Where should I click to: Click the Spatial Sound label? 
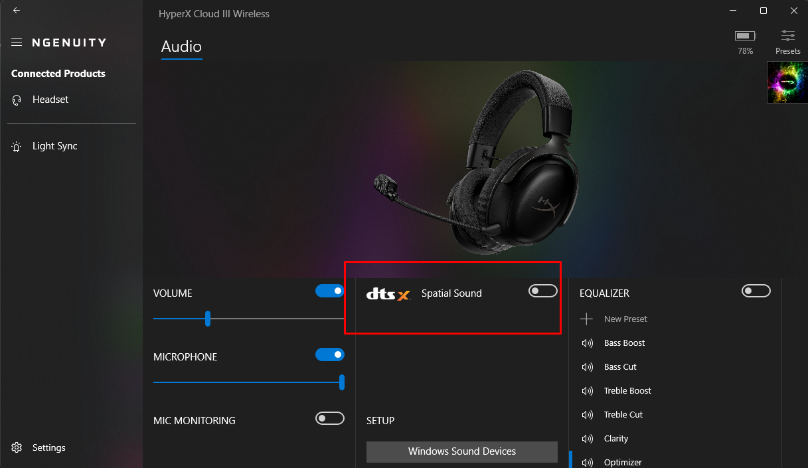(x=451, y=293)
